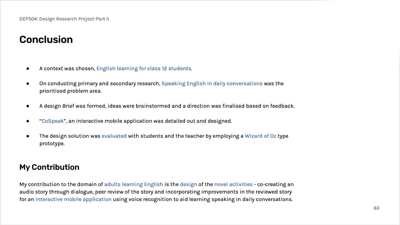Click the bullet before "The design solution was"
The height and width of the screenshot is (225, 400).
(28, 136)
